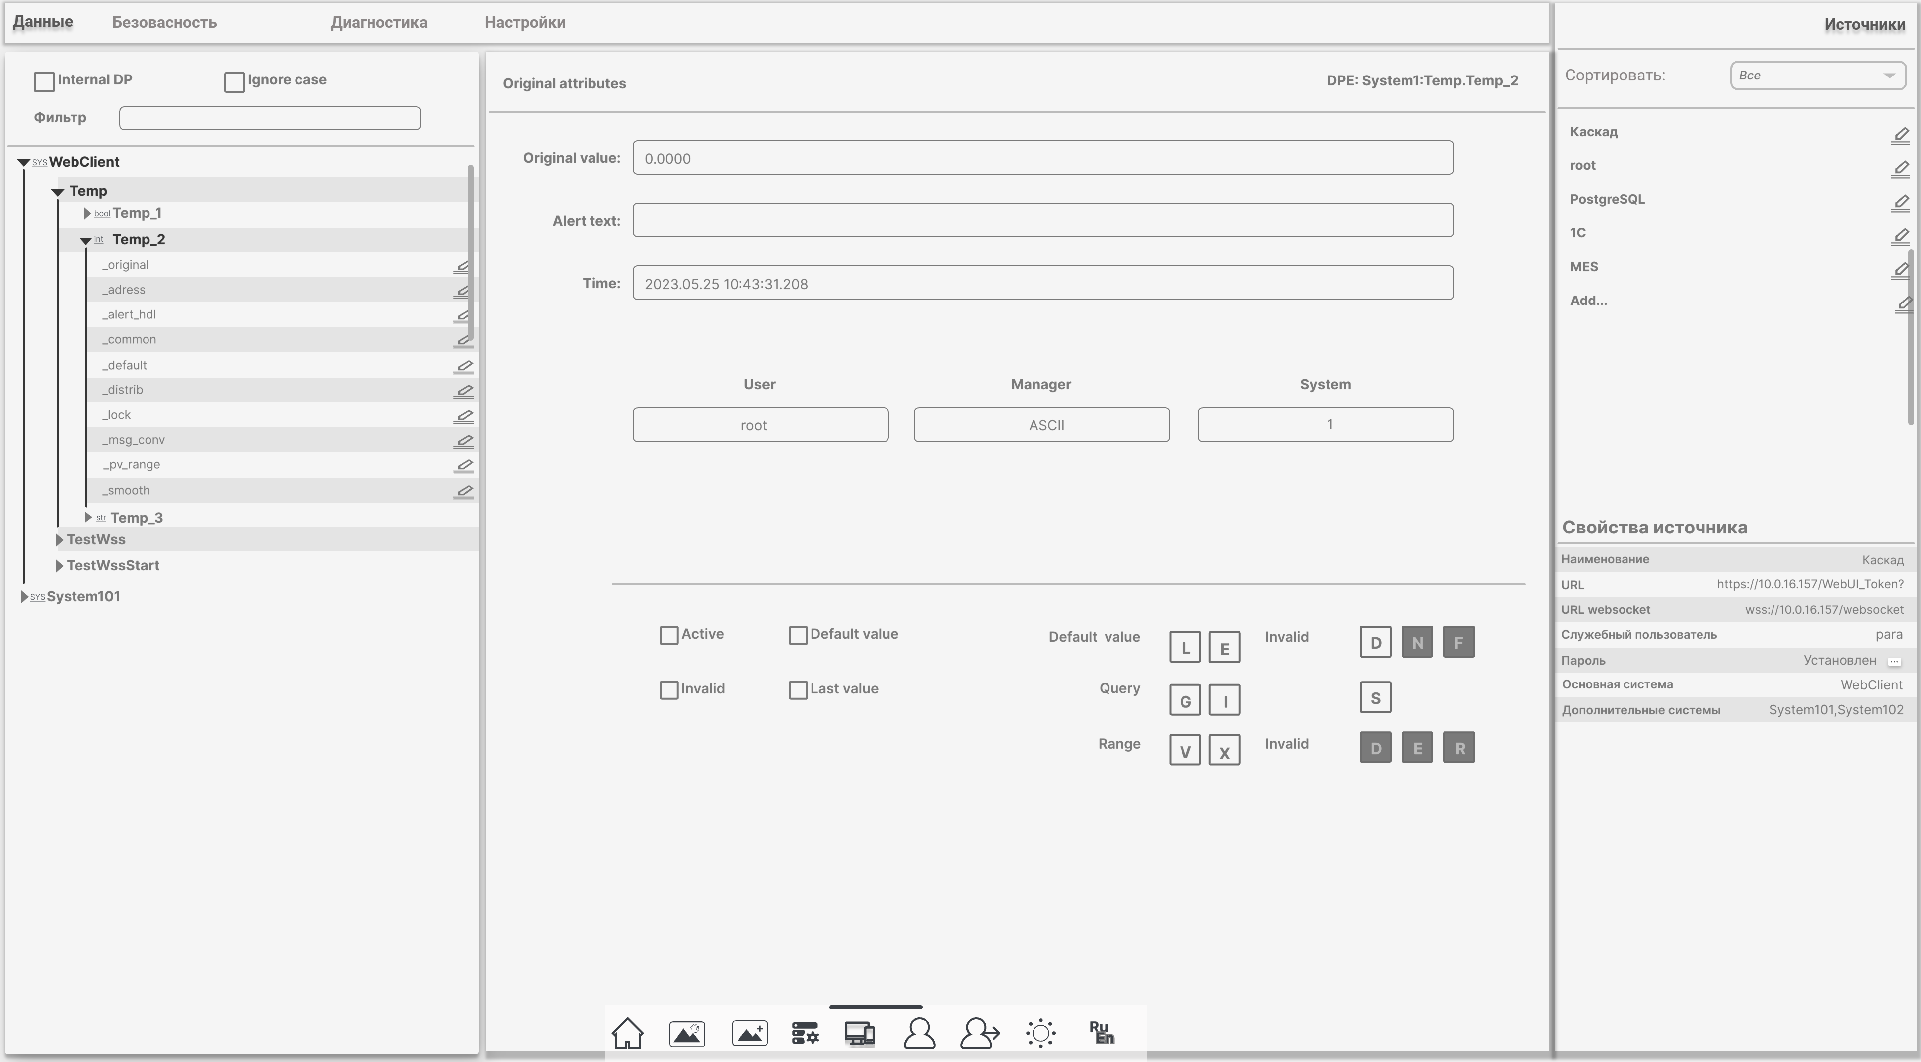Click the edit icon on _distrib row
1921x1062 pixels.
(464, 391)
